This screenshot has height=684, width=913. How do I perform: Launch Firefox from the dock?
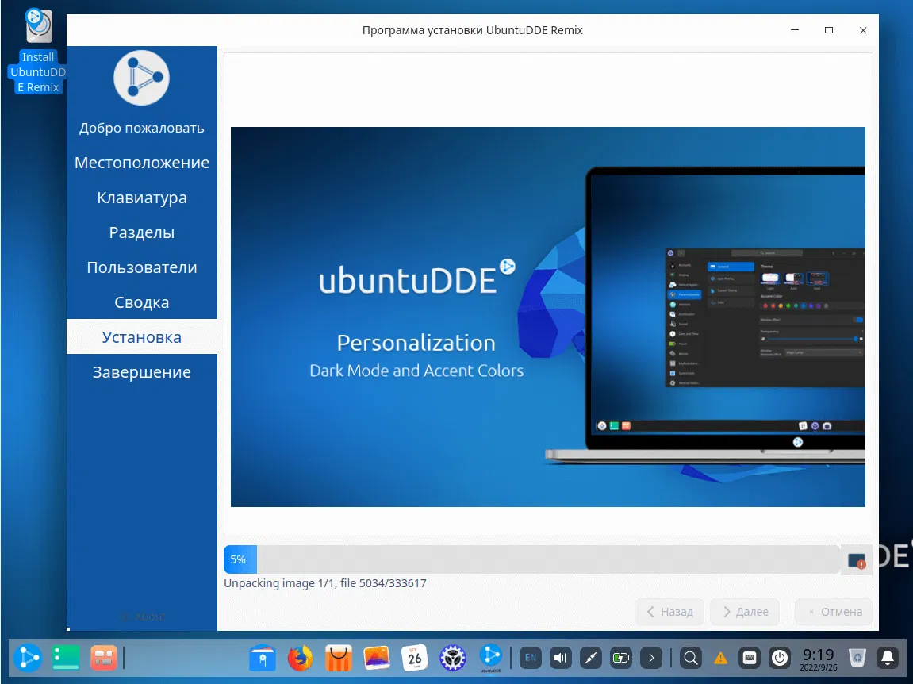tap(301, 658)
